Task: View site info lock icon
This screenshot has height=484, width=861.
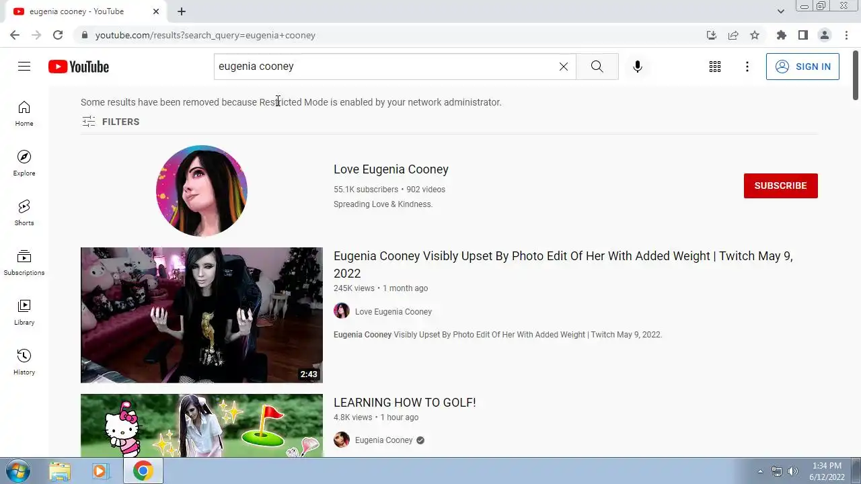Action: click(x=84, y=35)
